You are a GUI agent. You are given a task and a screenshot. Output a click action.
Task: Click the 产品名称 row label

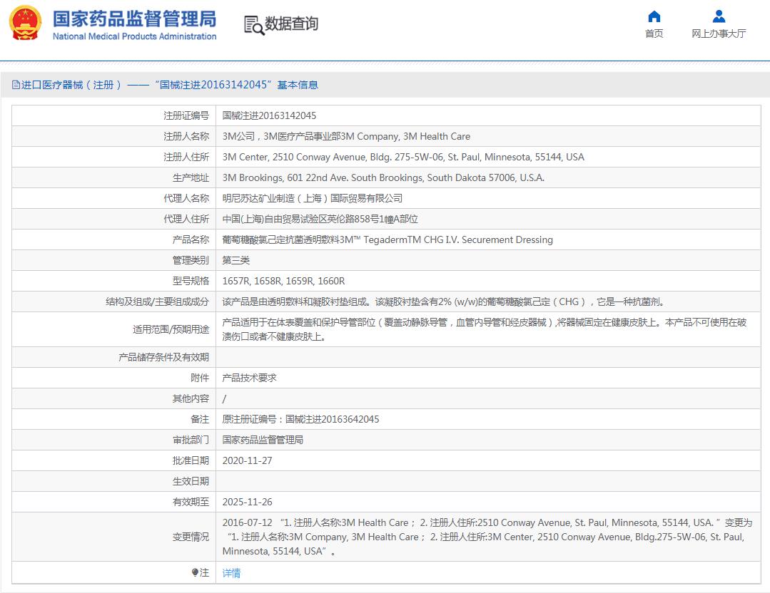[191, 239]
